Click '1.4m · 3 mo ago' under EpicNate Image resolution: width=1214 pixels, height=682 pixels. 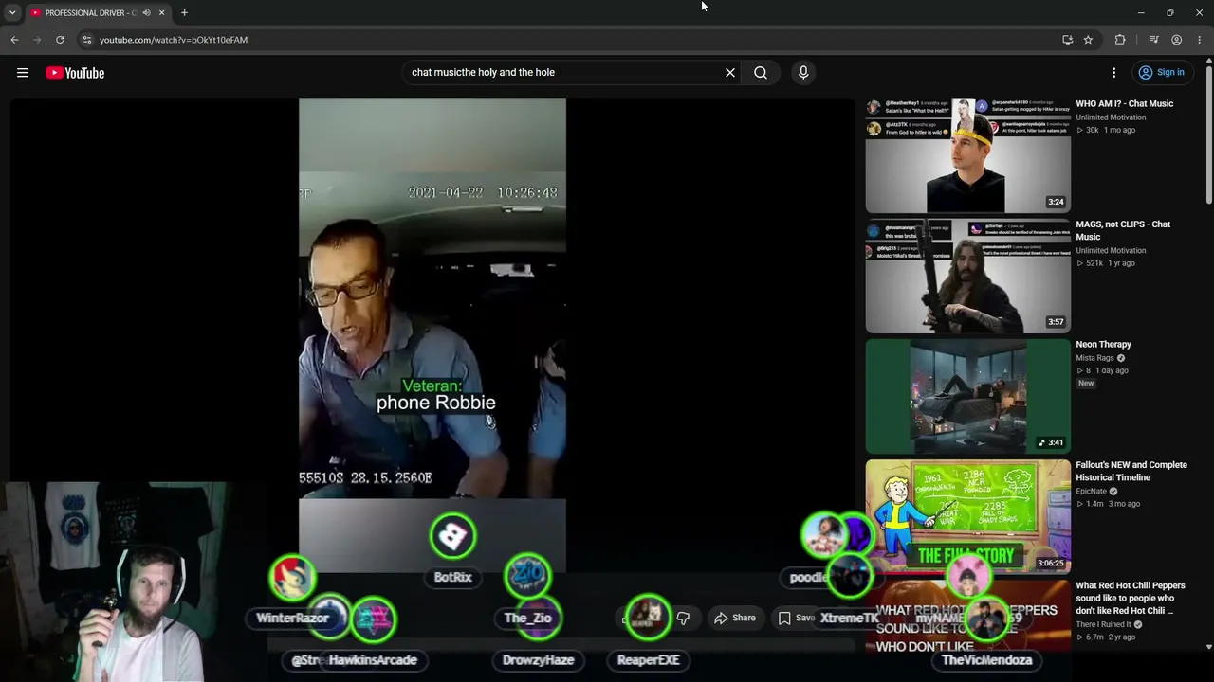click(1108, 504)
